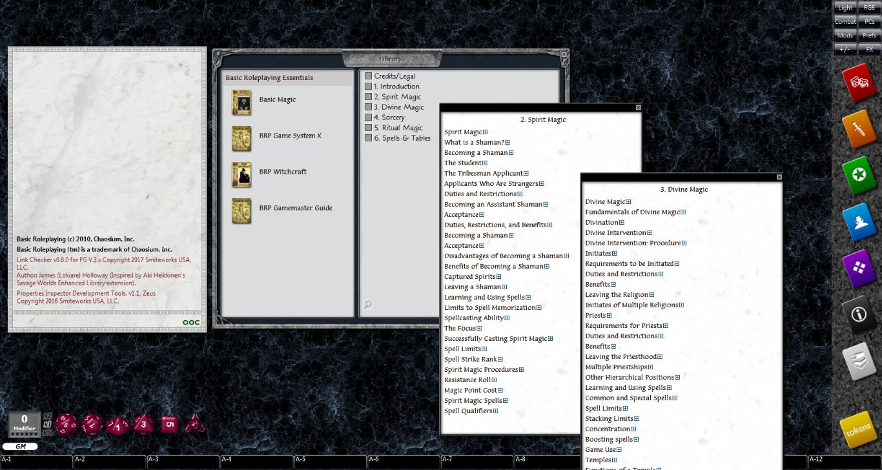Click the six-sided die showing 5

pos(169,424)
